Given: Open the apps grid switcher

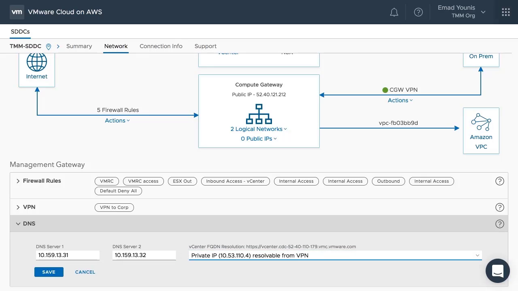Looking at the screenshot, I should coord(506,12).
